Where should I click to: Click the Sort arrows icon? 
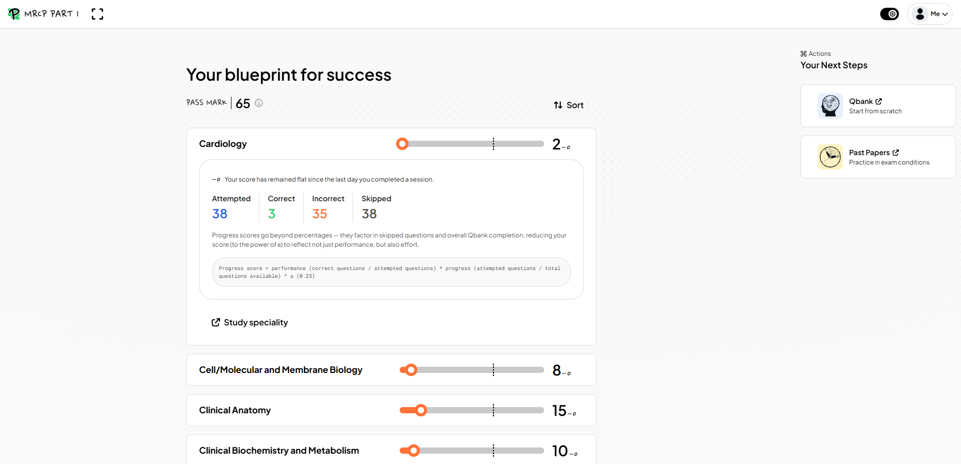tap(558, 105)
